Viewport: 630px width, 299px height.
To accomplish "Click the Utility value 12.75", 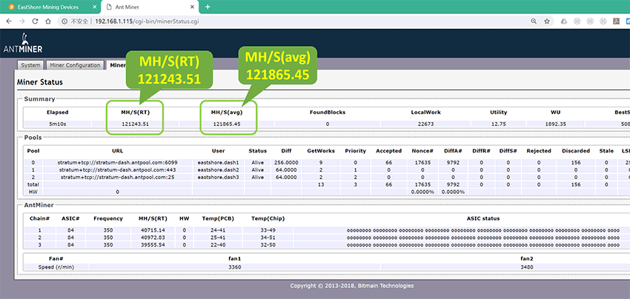I will coord(499,124).
